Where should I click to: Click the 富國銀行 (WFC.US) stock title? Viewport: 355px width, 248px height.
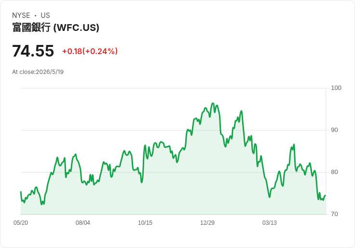(55, 28)
